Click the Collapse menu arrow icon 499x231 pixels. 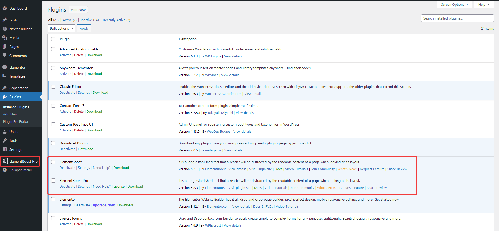coord(5,170)
